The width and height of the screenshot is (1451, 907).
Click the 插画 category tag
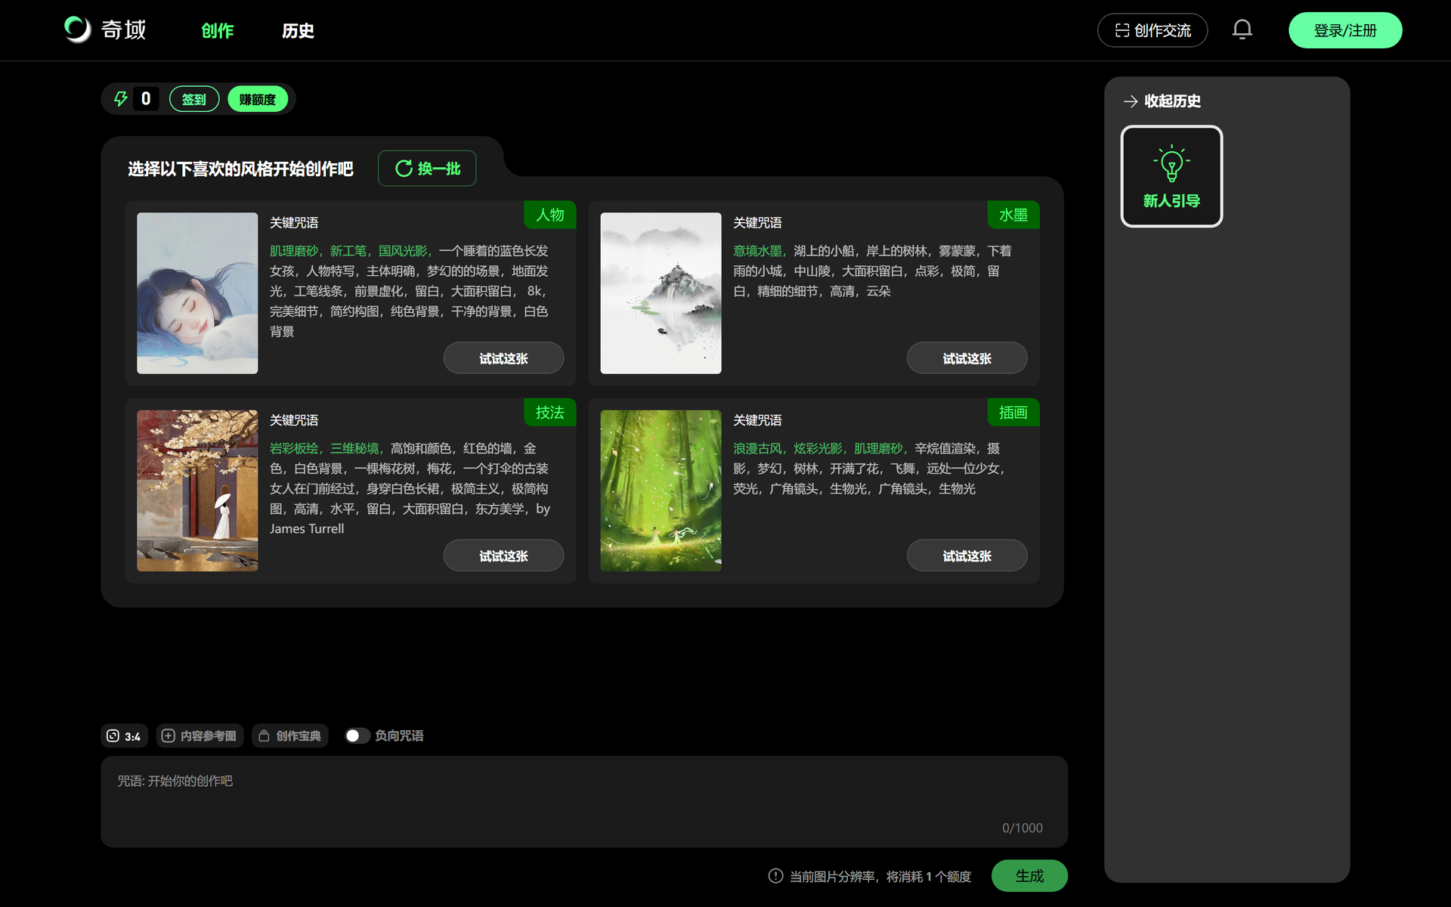tap(1013, 412)
